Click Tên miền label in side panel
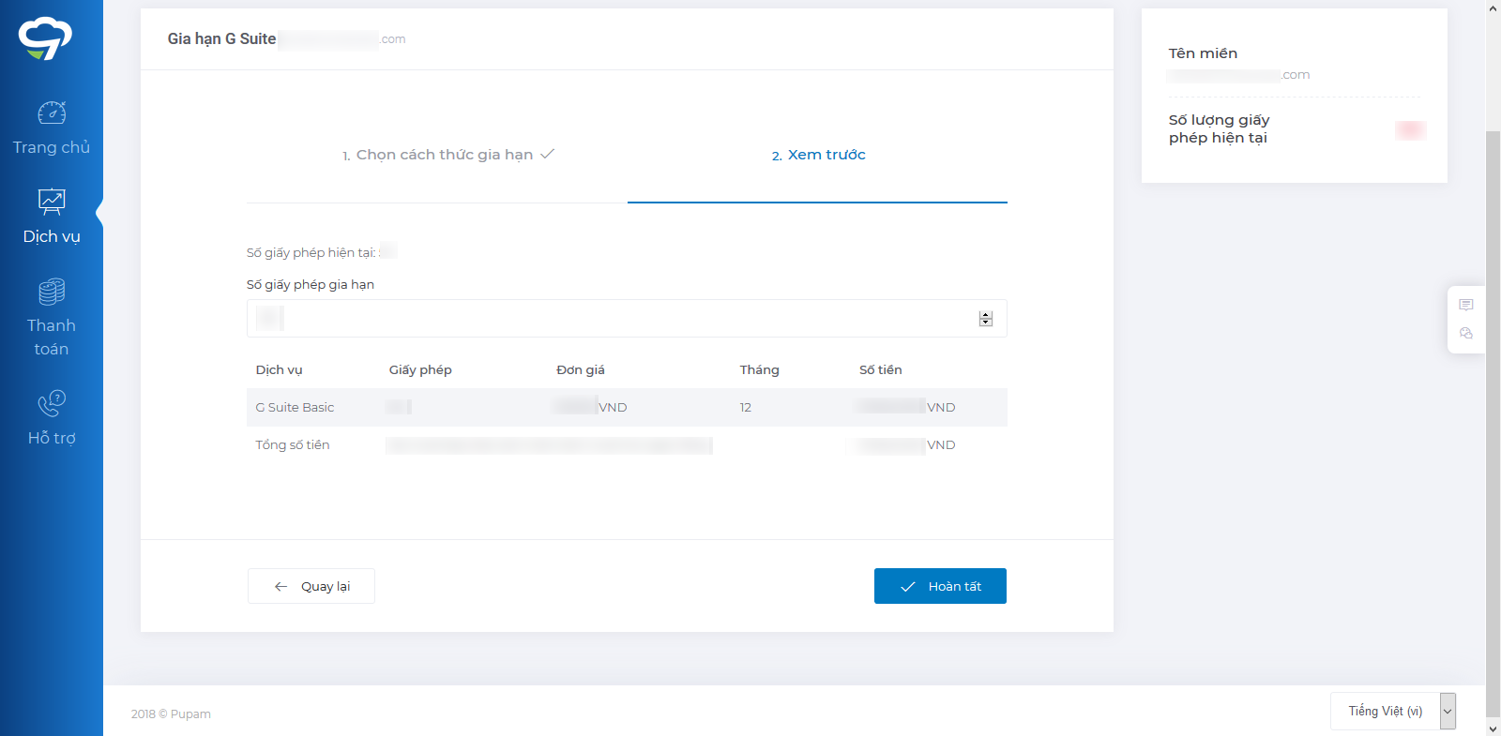The height and width of the screenshot is (736, 1501). click(1203, 53)
